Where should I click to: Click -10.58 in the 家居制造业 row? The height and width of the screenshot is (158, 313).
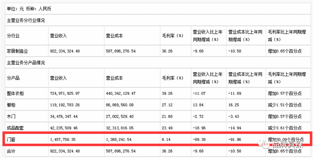(235, 51)
